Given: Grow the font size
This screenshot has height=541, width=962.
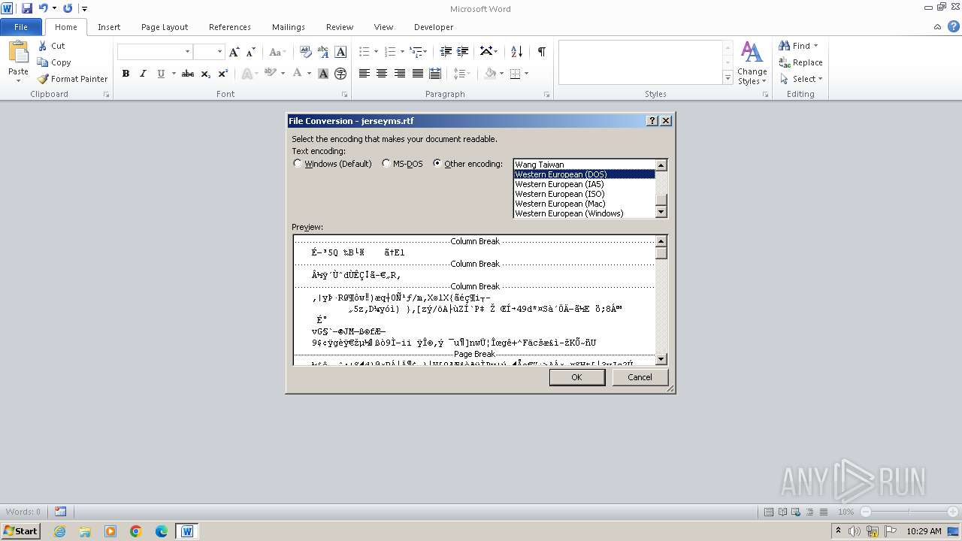Looking at the screenshot, I should [x=234, y=52].
